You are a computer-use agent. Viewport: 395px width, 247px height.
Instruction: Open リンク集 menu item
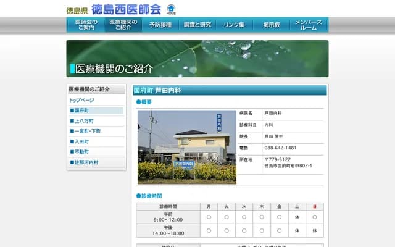(235, 25)
